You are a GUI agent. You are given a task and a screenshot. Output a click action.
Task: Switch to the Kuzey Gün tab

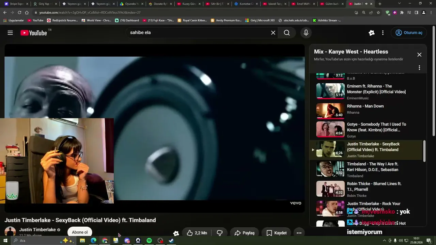[188, 4]
